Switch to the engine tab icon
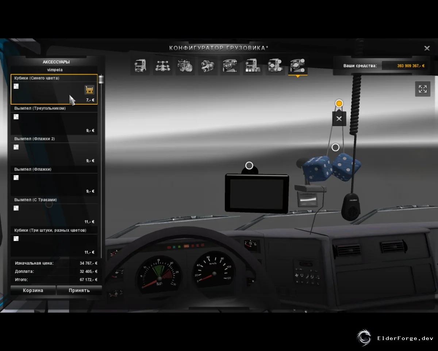The height and width of the screenshot is (351, 438). 185,66
